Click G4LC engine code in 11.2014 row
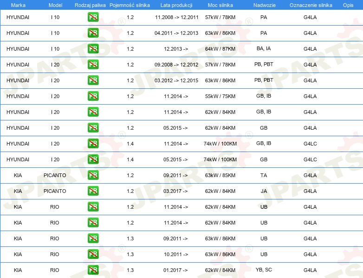This screenshot has width=363, height=278. 310,144
